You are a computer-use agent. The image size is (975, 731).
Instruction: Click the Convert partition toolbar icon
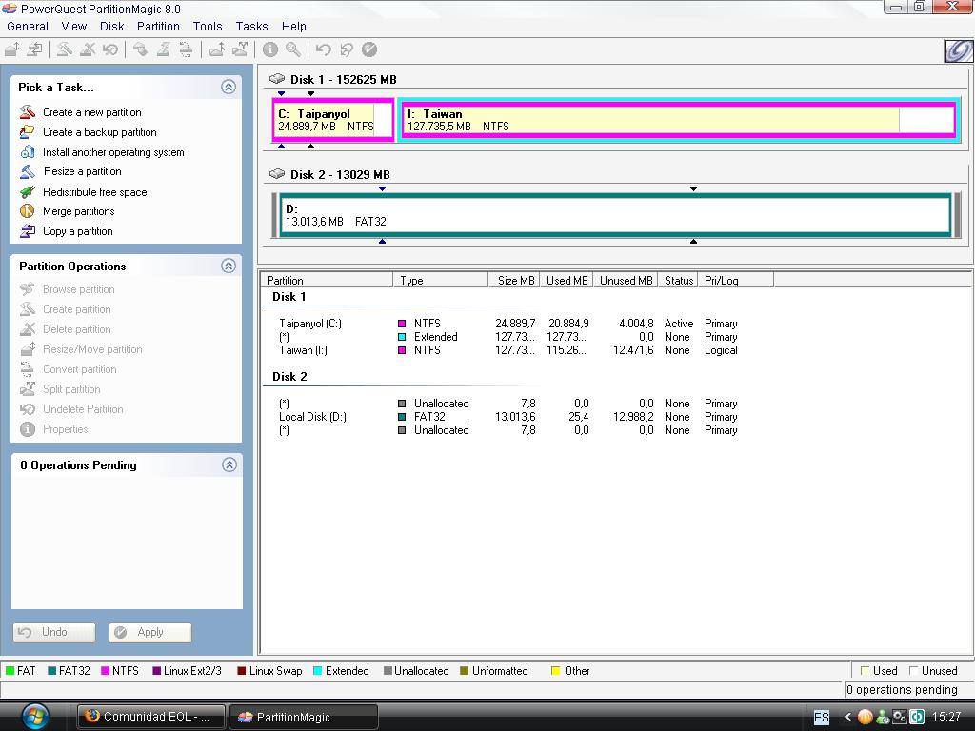click(x=186, y=49)
